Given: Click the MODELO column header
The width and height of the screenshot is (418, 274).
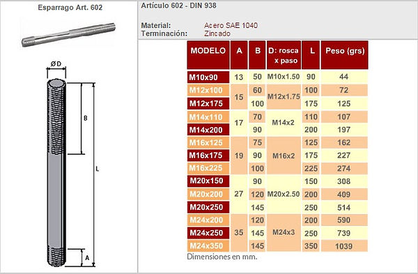Looking at the screenshot, I should (x=208, y=55).
